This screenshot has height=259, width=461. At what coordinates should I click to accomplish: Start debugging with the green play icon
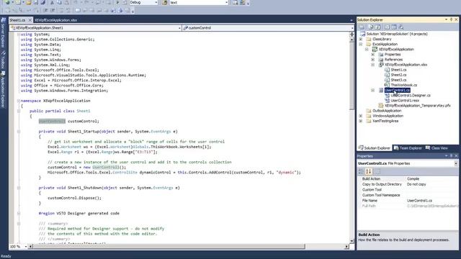pyautogui.click(x=117, y=2)
